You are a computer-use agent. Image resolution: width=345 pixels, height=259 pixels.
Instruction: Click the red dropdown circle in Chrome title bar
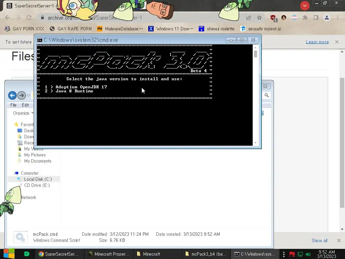click(x=305, y=6)
